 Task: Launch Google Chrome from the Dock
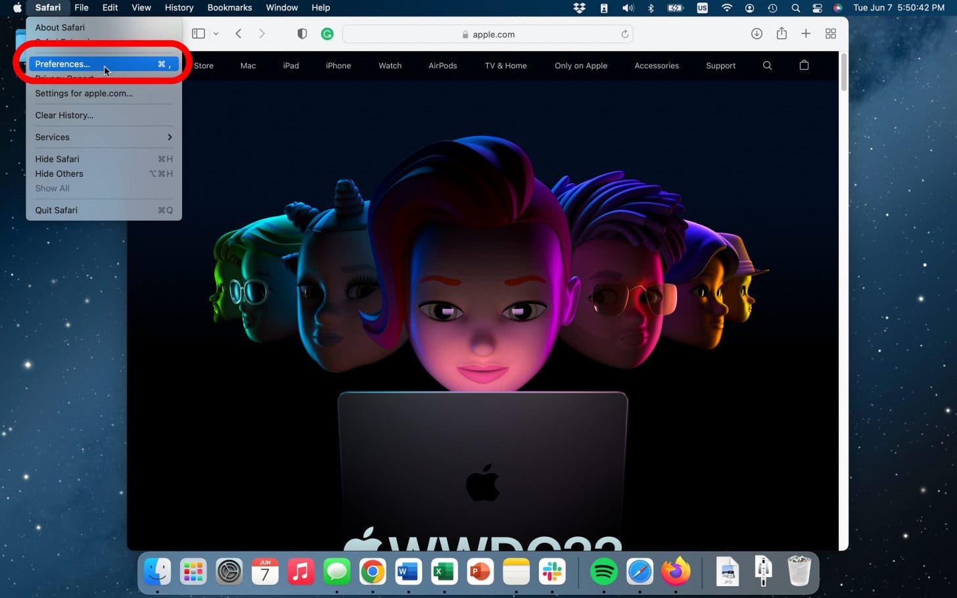[373, 572]
